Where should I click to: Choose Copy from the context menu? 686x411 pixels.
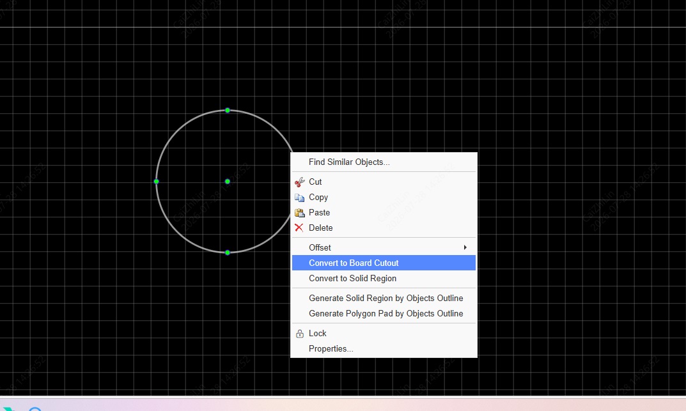pos(384,198)
